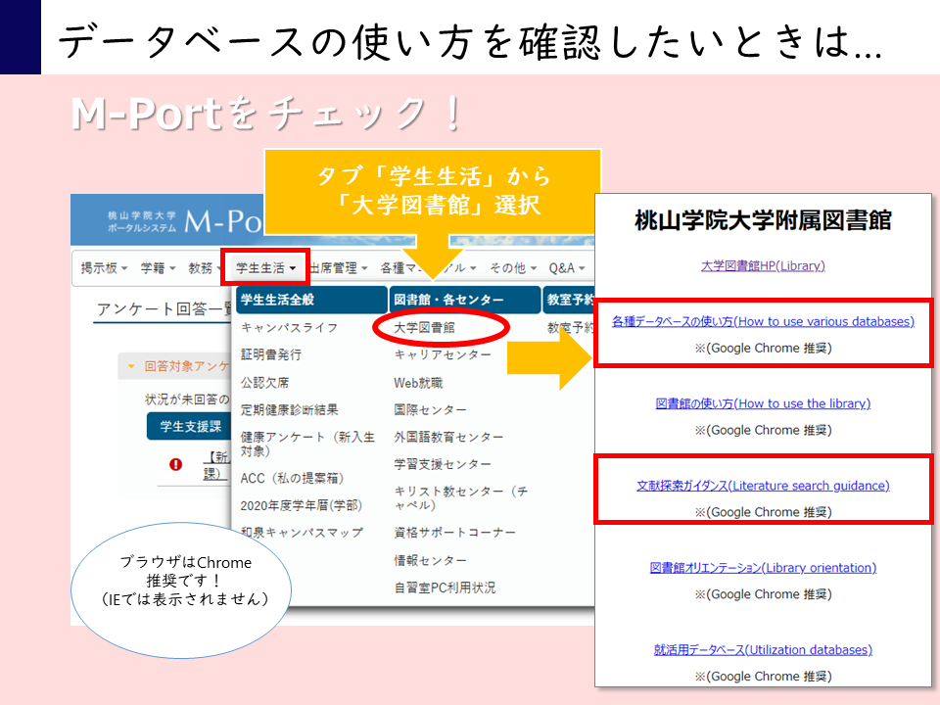Select ACC（私の提案箱）menu entry
The height and width of the screenshot is (705, 940).
[x=292, y=478]
